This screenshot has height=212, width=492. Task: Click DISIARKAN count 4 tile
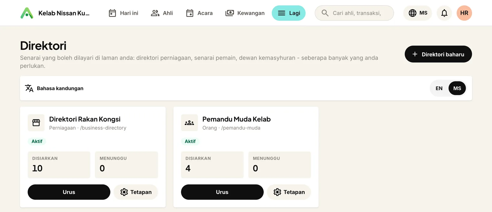pos(212,165)
